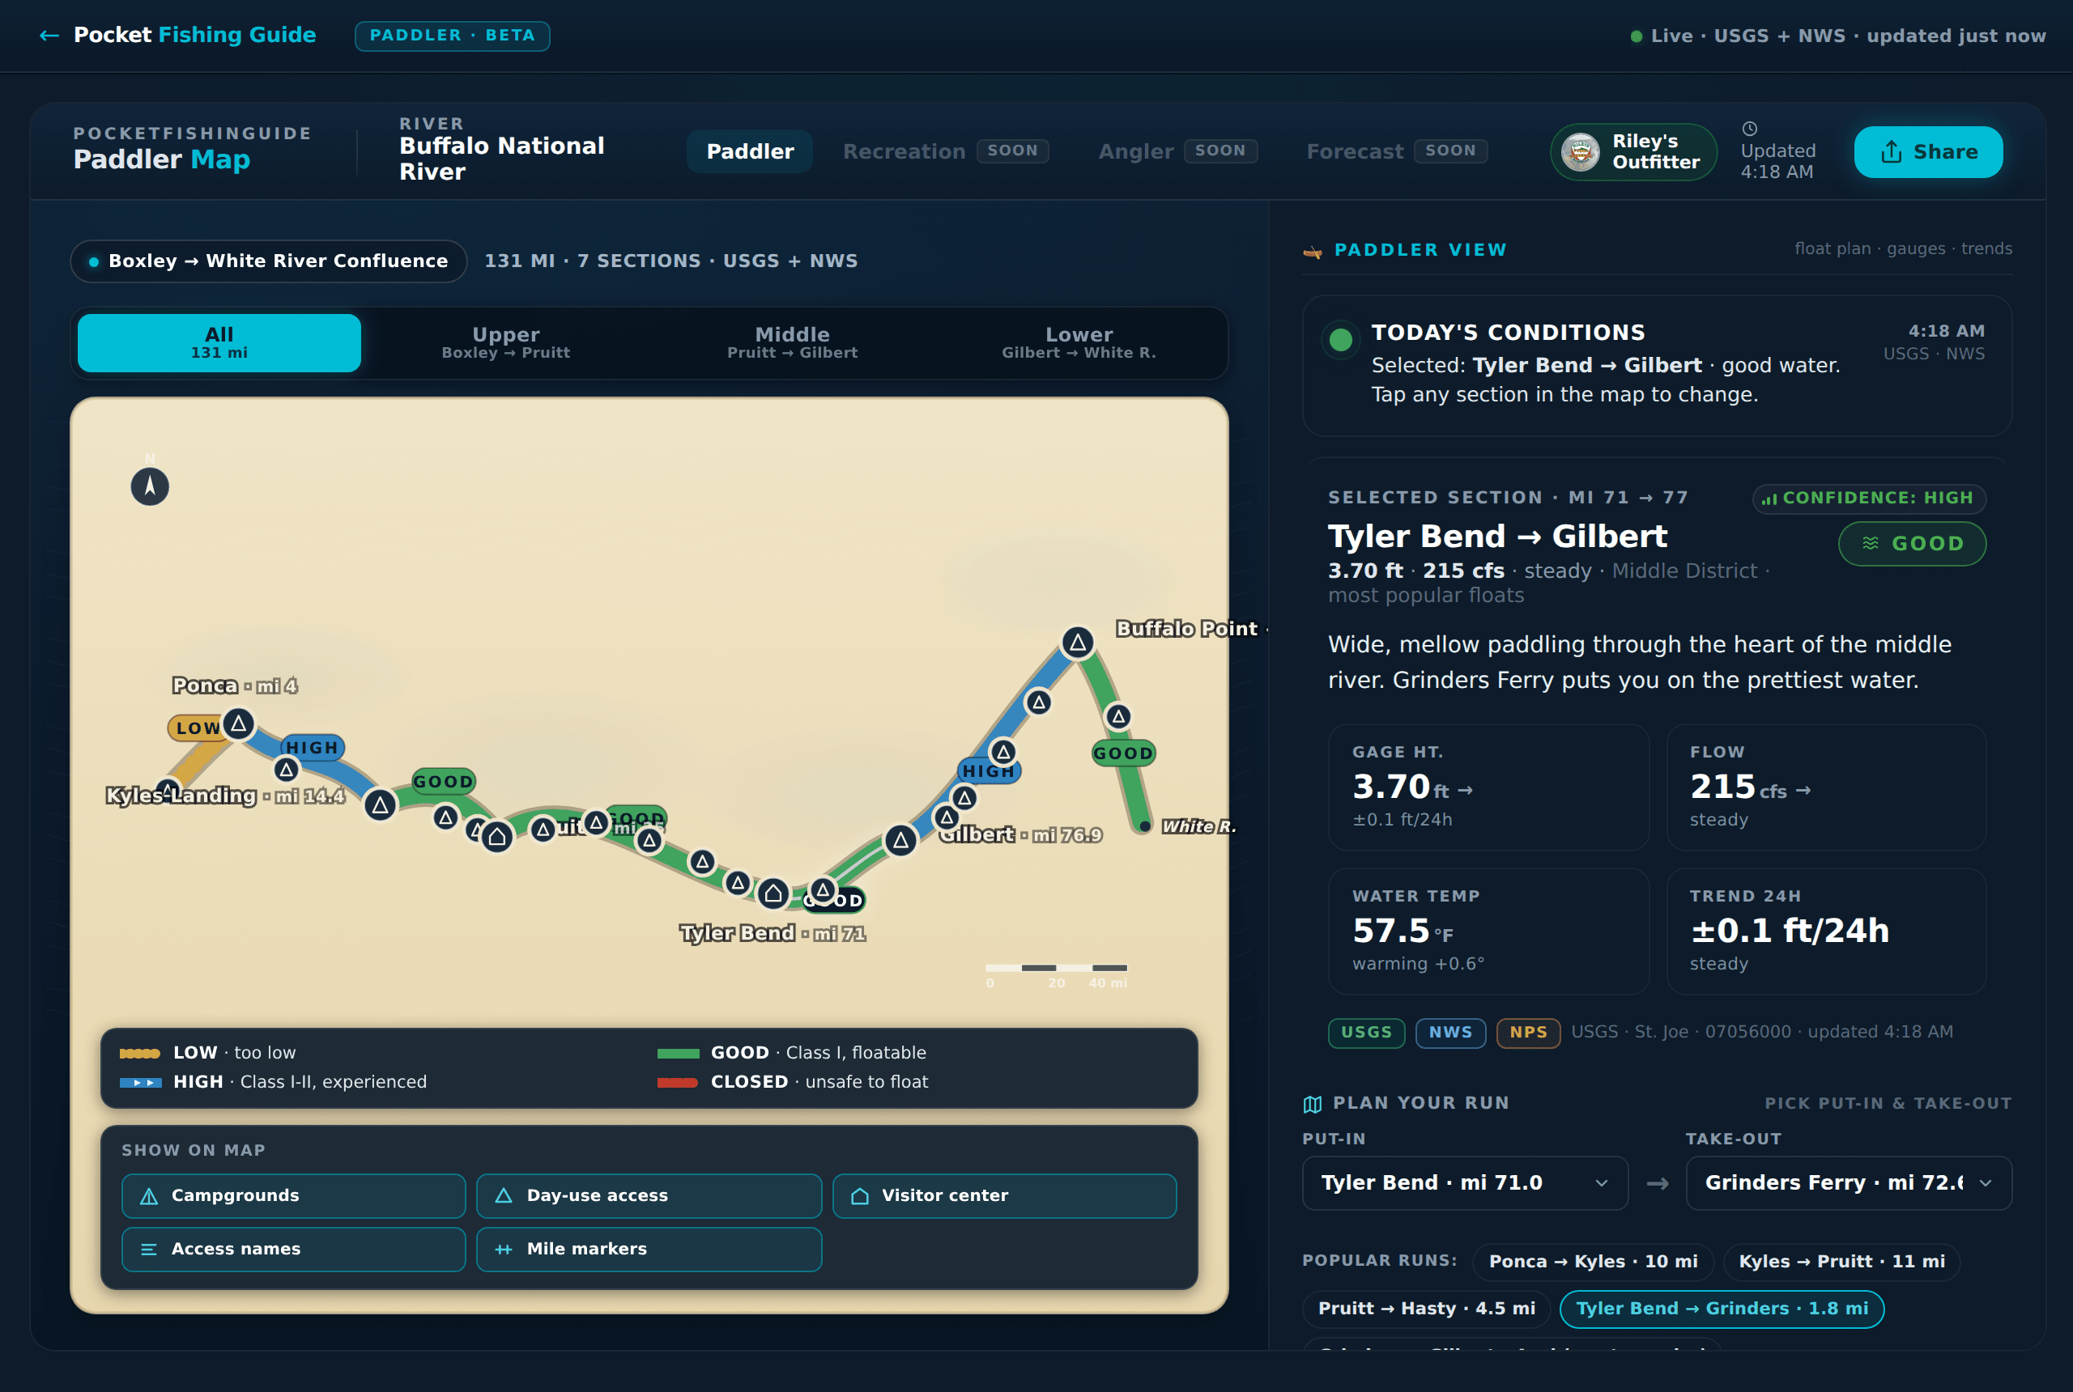Screen dimensions: 2073x1392
Task: Click the back arrow beside Pocket Fishing Guide
Action: coord(49,36)
